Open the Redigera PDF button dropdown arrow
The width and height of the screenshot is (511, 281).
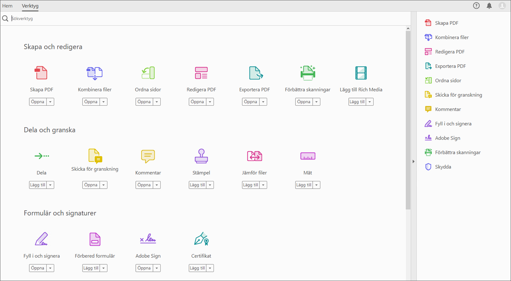tap(210, 102)
